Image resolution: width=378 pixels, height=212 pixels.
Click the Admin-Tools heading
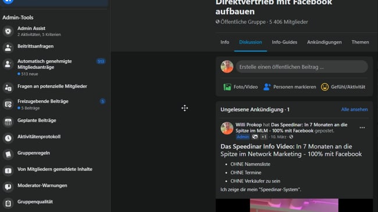pos(18,17)
